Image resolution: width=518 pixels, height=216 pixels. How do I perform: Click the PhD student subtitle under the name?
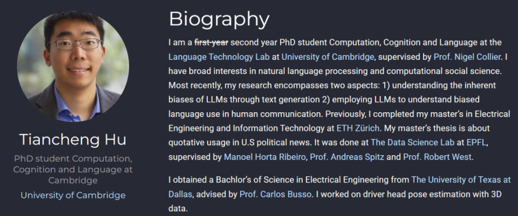pos(73,170)
